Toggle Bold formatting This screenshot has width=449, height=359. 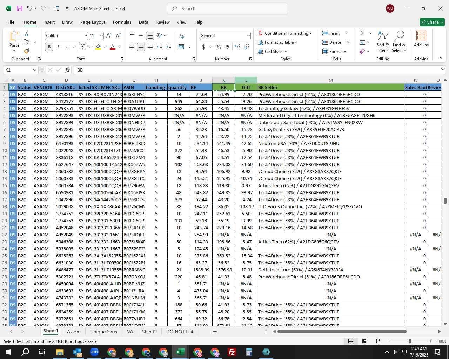pyautogui.click(x=49, y=47)
